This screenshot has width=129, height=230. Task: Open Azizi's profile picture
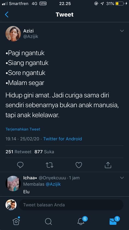point(13,34)
